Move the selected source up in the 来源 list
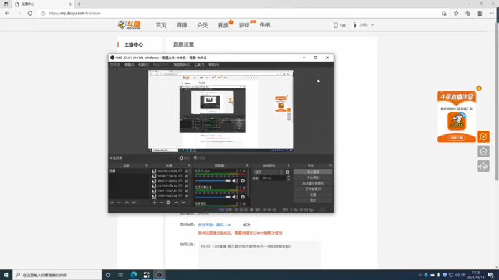Image resolution: width=499 pixels, height=280 pixels. (177, 203)
